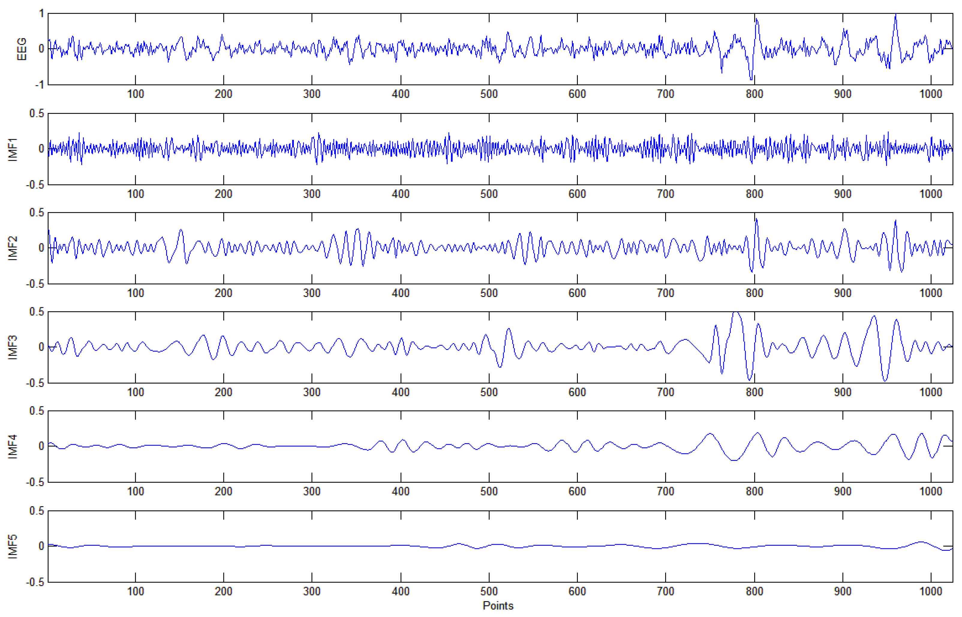
Task: Click the 300 tick label under IMF3 plot
Action: tap(312, 392)
